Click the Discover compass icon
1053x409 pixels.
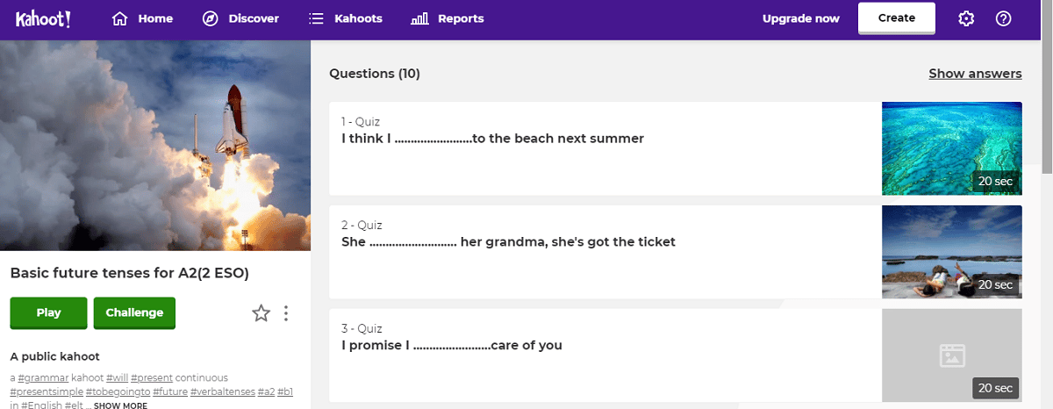211,18
